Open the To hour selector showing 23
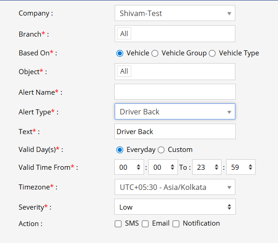 (206, 167)
